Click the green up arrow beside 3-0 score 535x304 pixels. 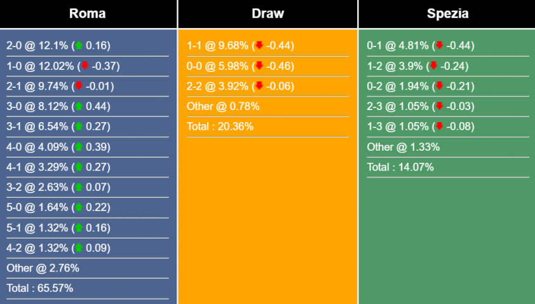point(78,106)
